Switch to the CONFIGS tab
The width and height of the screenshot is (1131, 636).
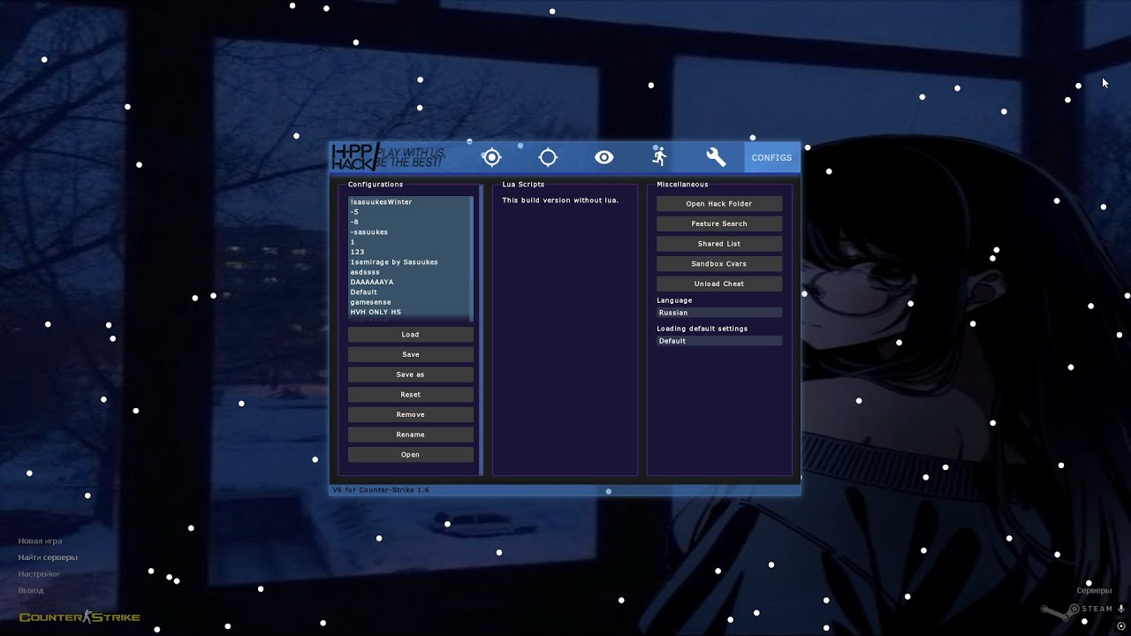point(771,157)
